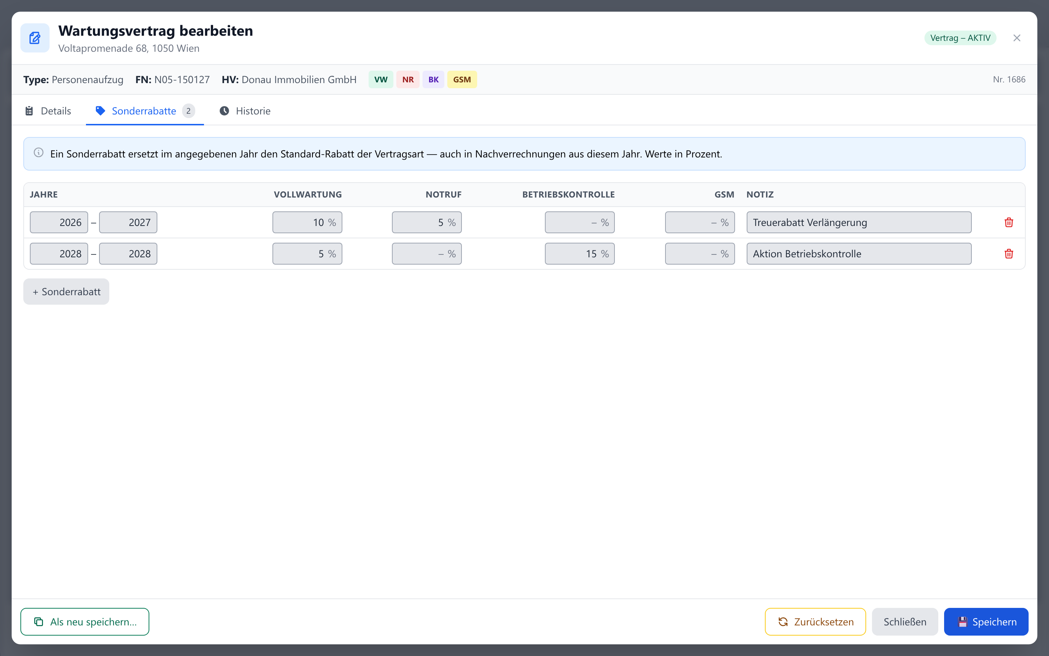1049x656 pixels.
Task: Click the Schließen button
Action: 905,622
